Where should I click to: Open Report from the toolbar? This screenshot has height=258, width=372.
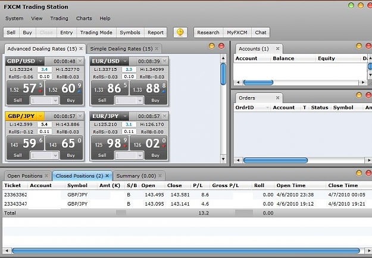[155, 33]
